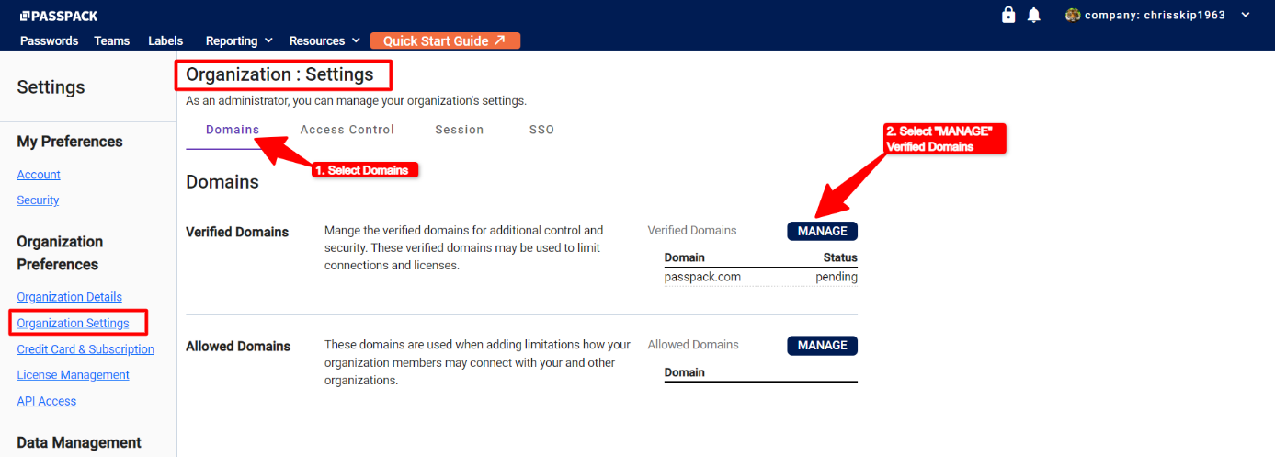
Task: Open the Labels menu
Action: click(165, 40)
